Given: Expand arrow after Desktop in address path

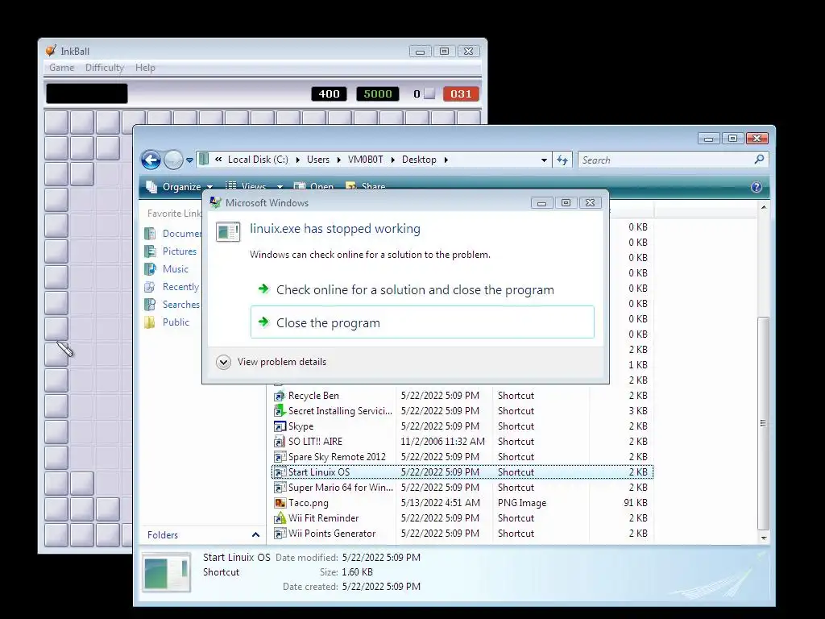Looking at the screenshot, I should 446,160.
